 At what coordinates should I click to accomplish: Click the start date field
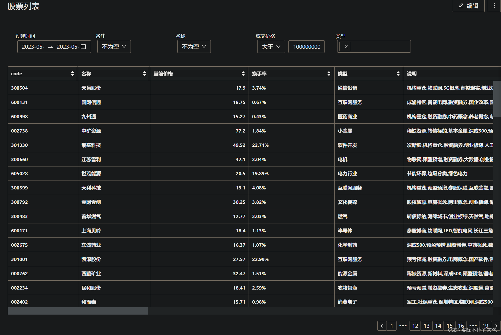pyautogui.click(x=33, y=47)
